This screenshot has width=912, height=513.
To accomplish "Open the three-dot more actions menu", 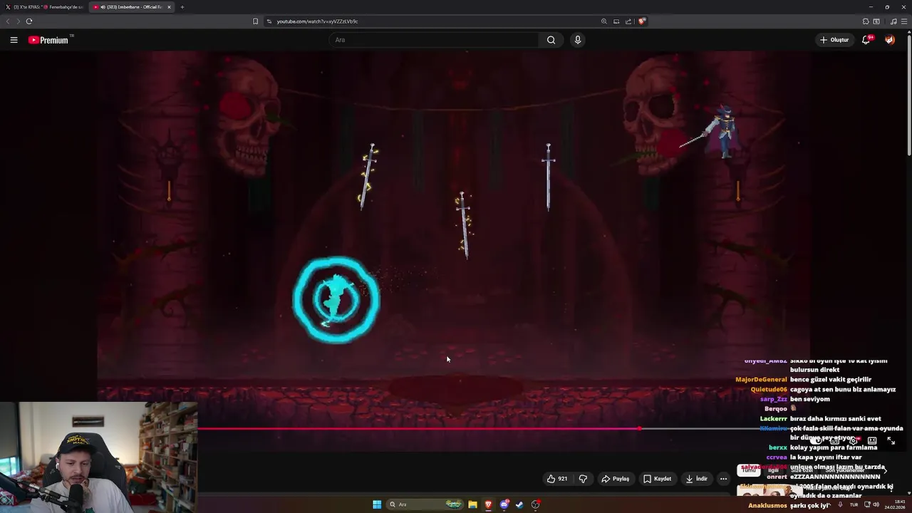I will 723,479.
